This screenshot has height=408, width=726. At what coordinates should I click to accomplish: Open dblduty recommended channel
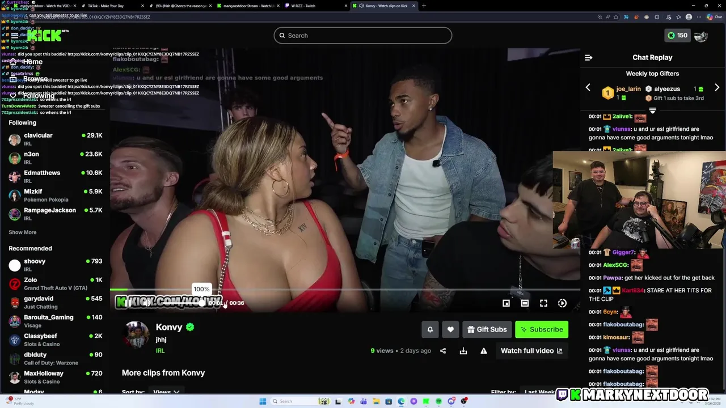pos(55,358)
